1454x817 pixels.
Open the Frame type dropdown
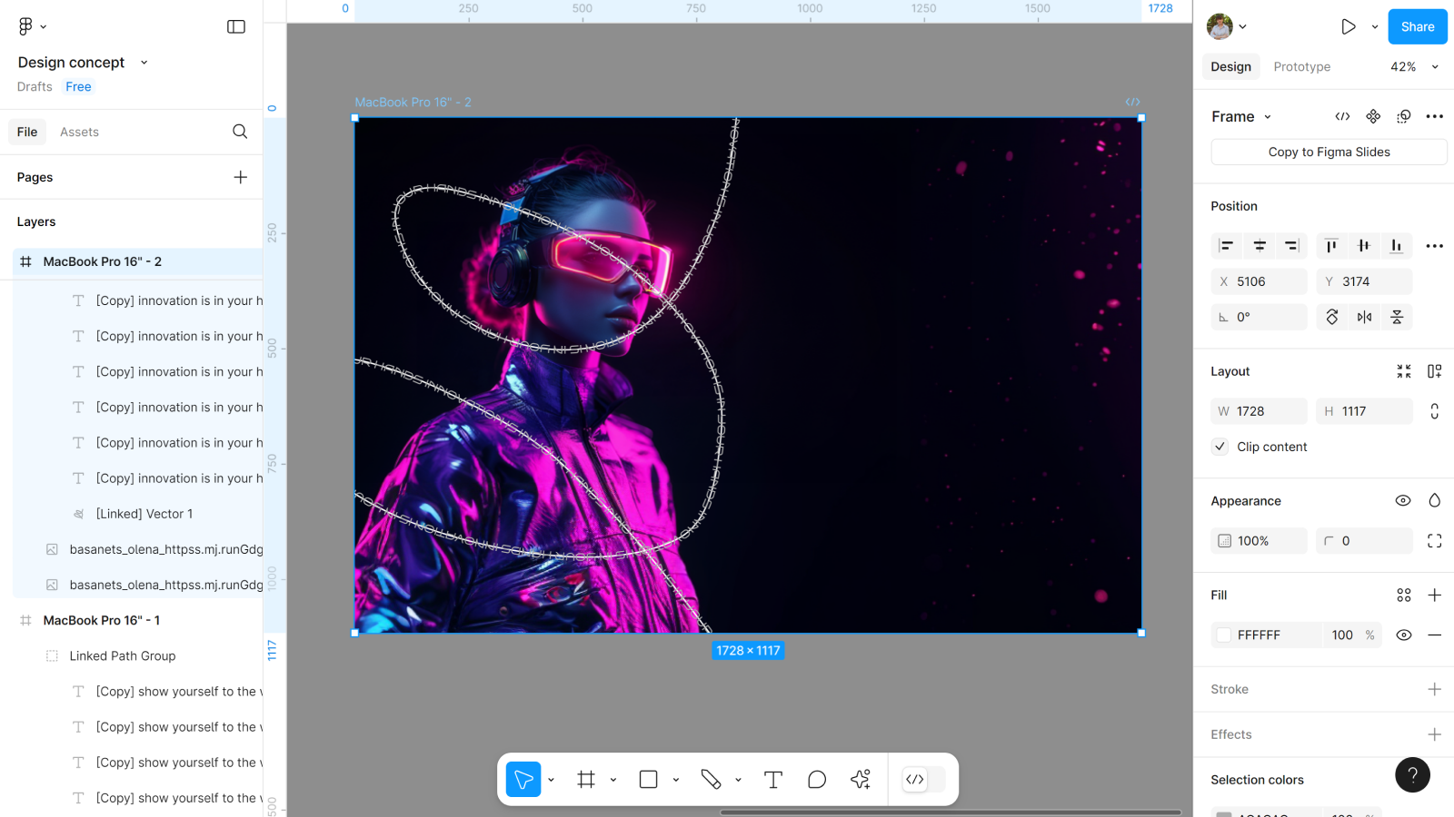(x=1241, y=116)
